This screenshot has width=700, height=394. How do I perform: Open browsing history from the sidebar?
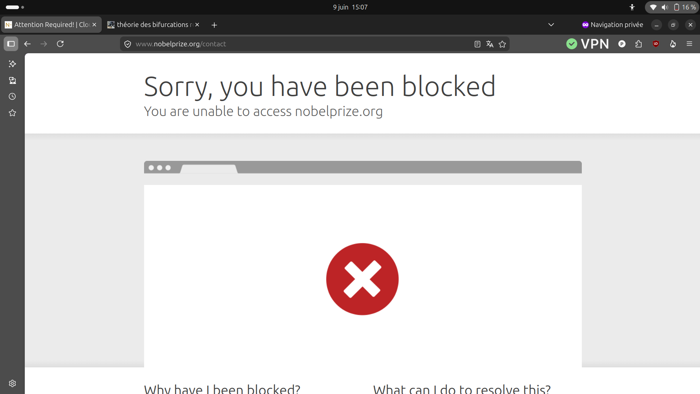[12, 96]
